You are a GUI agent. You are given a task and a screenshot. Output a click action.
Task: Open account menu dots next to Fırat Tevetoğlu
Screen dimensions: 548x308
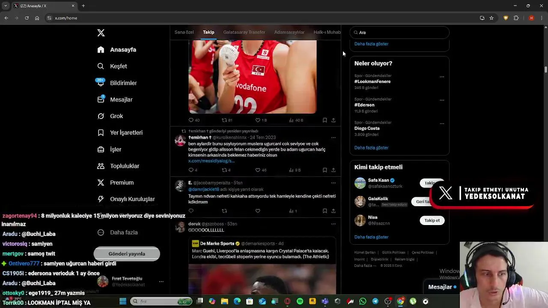pyautogui.click(x=161, y=281)
